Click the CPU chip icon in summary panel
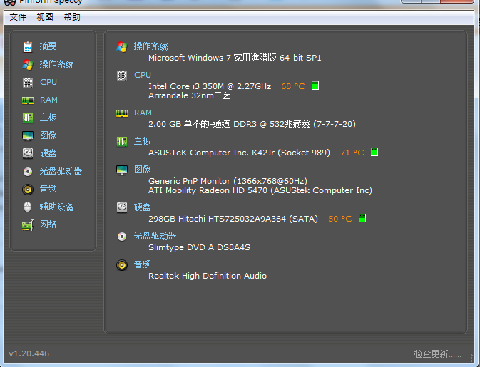Screen dimensions: 480x367 pos(122,76)
